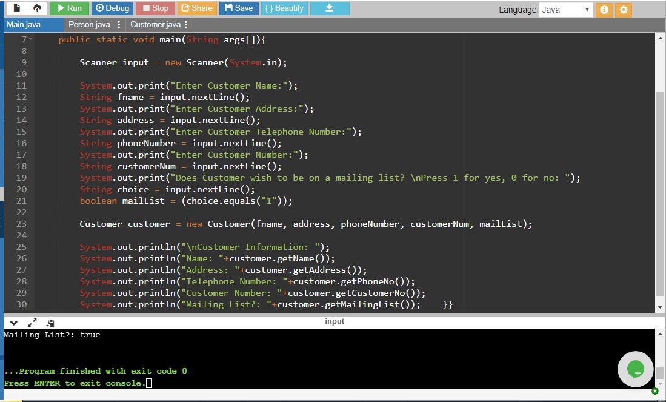Open the Person.java tab options menu
Viewport: 666px width, 402px height.
pyautogui.click(x=119, y=24)
